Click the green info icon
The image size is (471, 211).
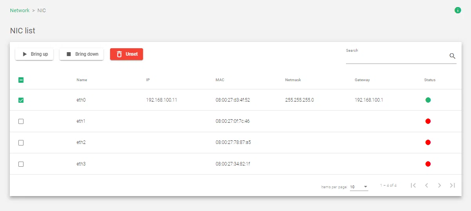click(457, 10)
